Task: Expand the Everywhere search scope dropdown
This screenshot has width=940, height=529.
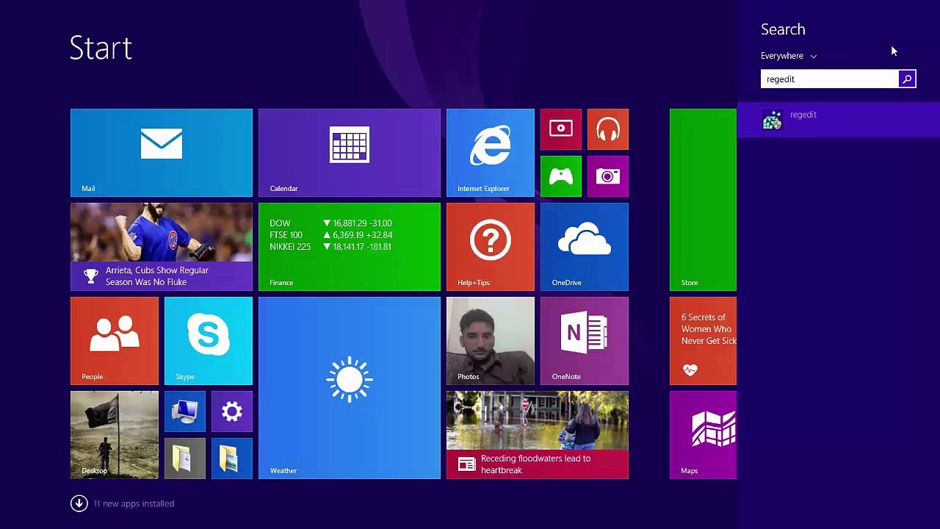Action: [789, 56]
